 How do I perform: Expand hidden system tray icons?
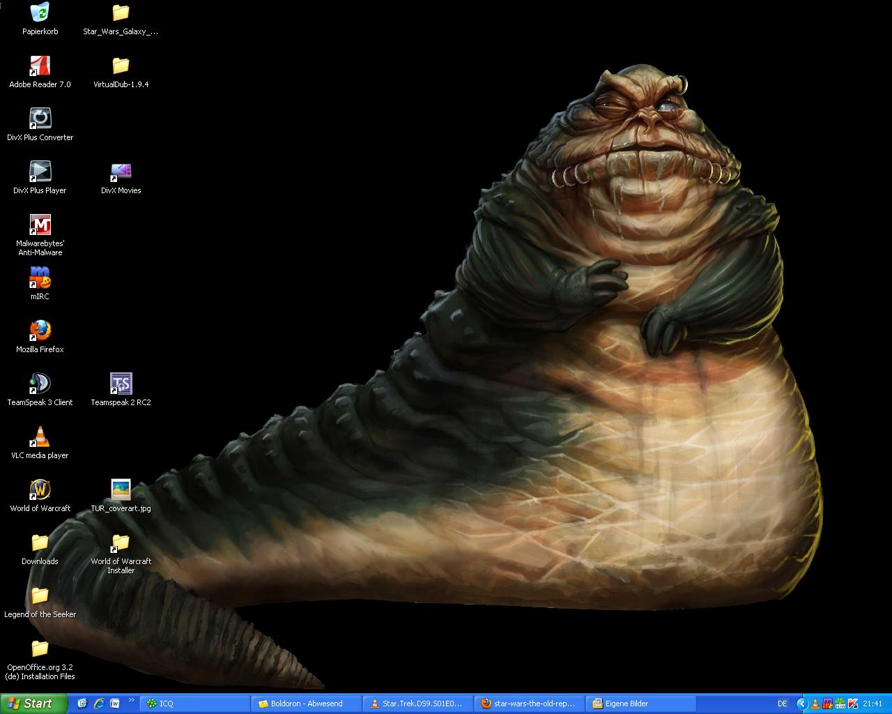(x=802, y=704)
